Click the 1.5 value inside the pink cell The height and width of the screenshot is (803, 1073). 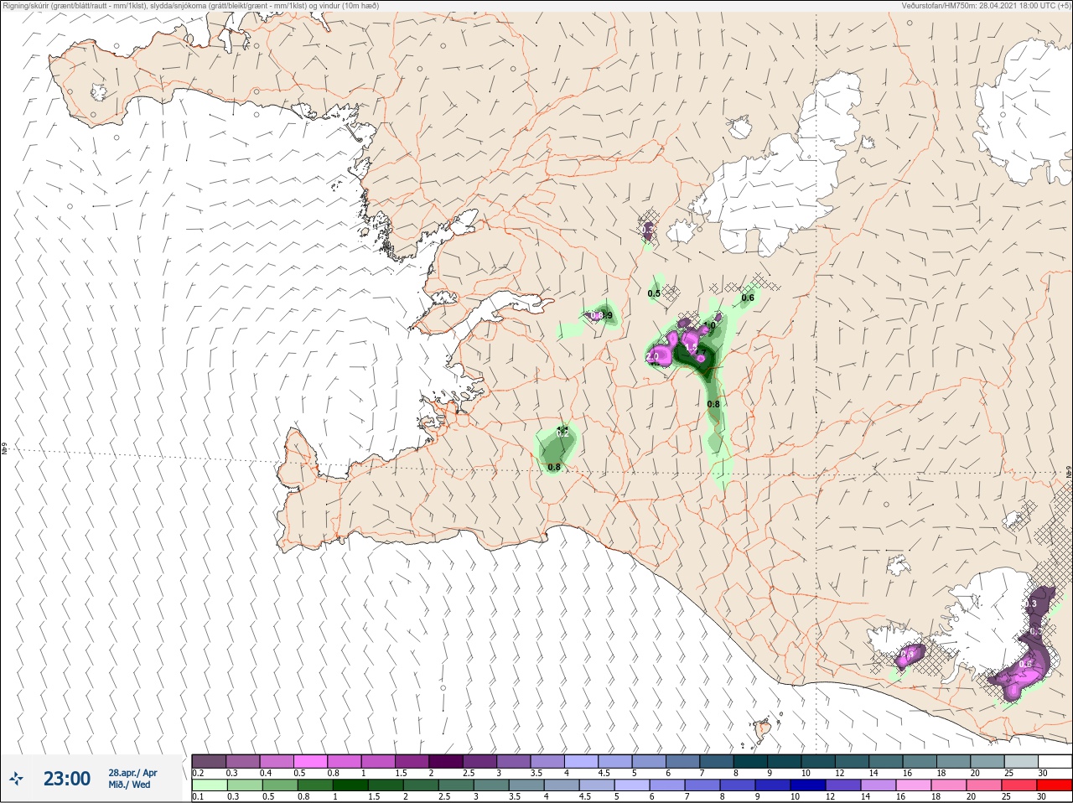pyautogui.click(x=692, y=345)
